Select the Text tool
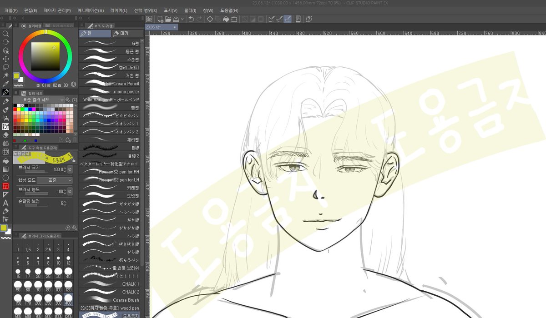Screen dimensions: 546x318 (x=6, y=203)
